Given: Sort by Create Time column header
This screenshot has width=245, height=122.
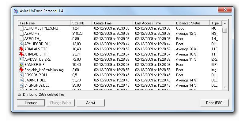Looking at the screenshot, I should point(112,23).
